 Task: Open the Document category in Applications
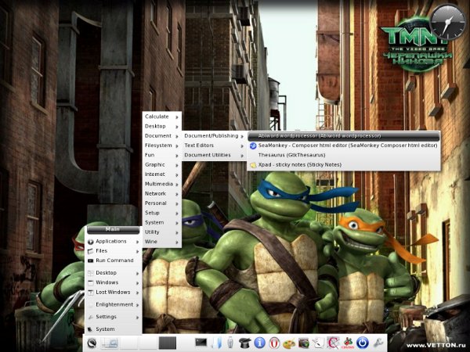pyautogui.click(x=162, y=136)
